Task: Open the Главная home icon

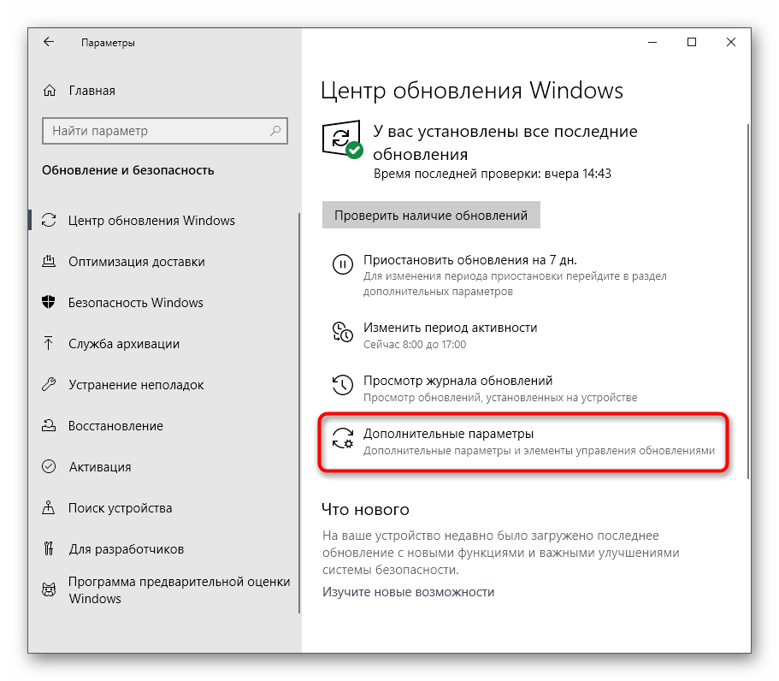Action: [50, 91]
